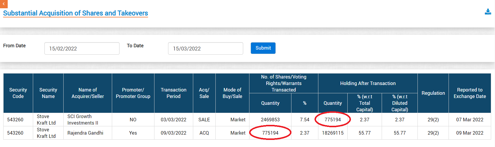Click circled 775194 transacted quantity in second row
Viewport: 495px width, 147px height.
point(270,133)
